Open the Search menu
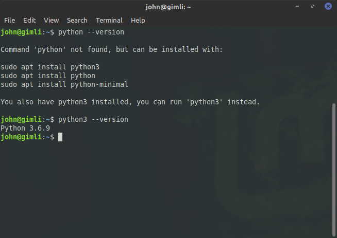Image resolution: width=337 pixels, height=238 pixels. coord(77,21)
